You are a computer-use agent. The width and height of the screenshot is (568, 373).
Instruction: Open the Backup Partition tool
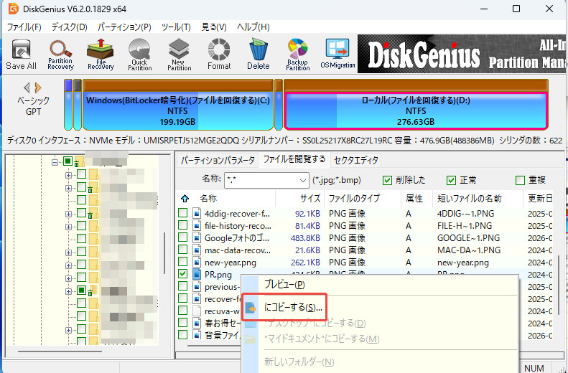click(x=298, y=55)
